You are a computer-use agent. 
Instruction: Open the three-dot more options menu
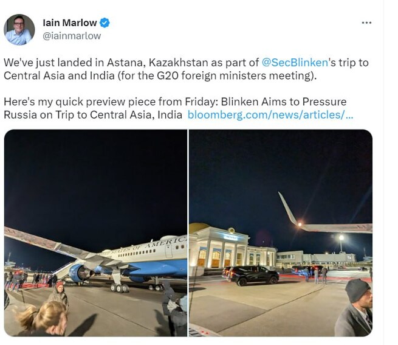point(366,23)
